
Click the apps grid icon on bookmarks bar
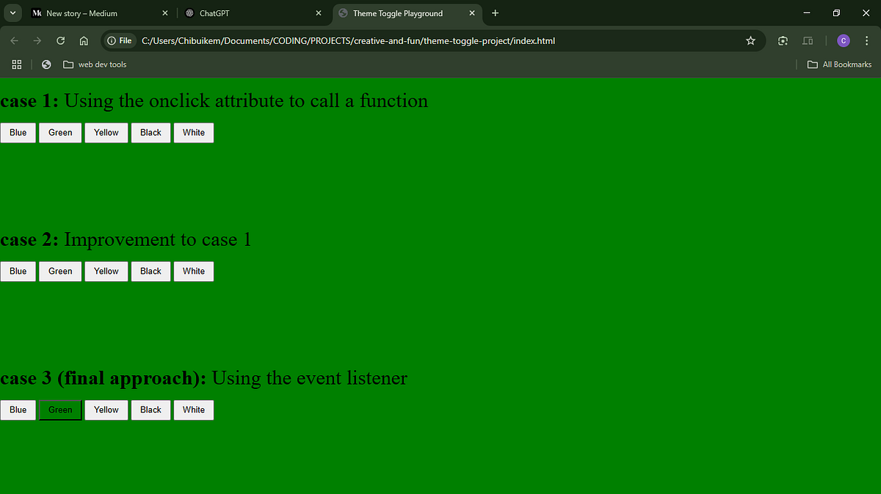click(x=16, y=65)
